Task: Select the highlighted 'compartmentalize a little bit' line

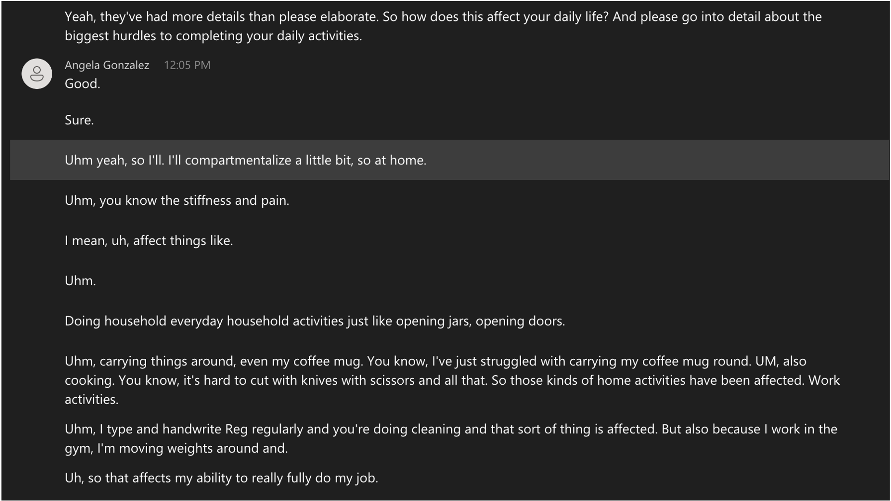Action: 449,160
